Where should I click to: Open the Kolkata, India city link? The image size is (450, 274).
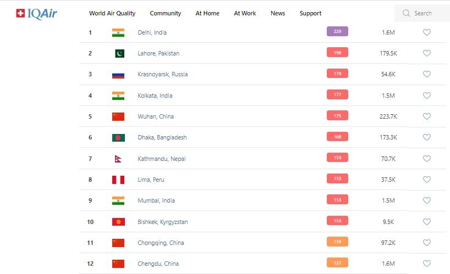tap(155, 96)
